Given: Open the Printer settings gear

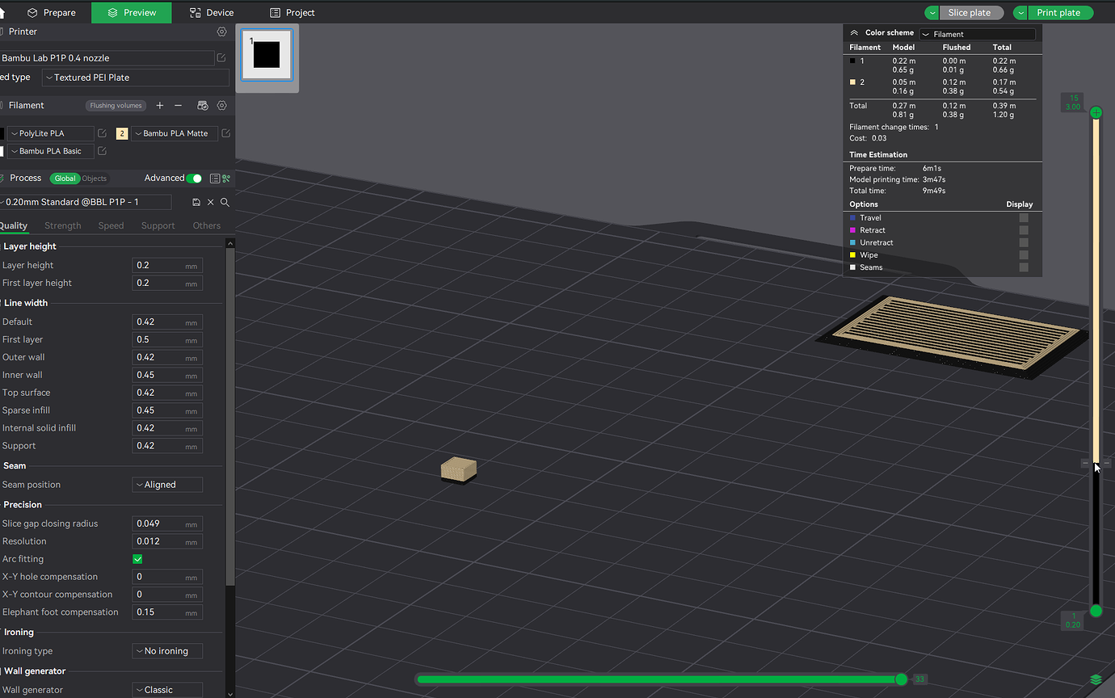Looking at the screenshot, I should (222, 32).
